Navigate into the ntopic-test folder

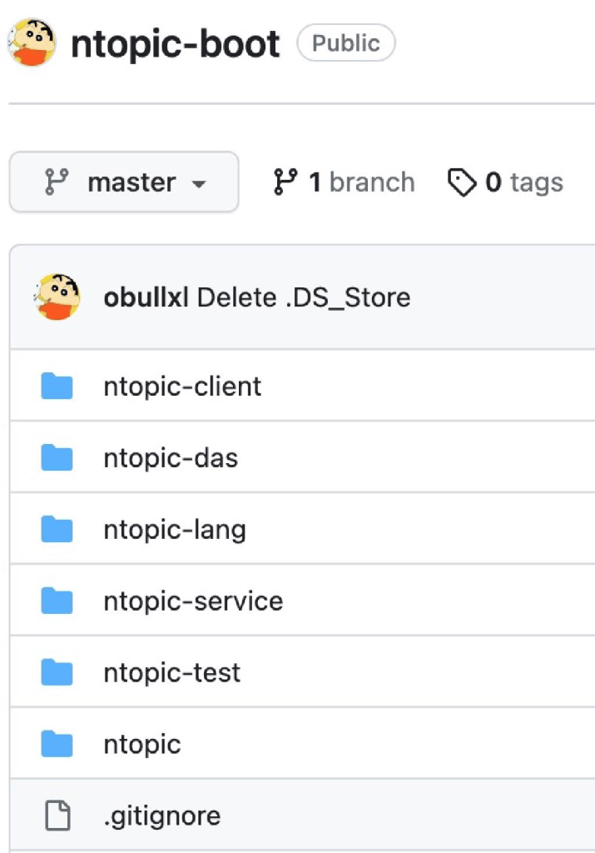pos(172,672)
